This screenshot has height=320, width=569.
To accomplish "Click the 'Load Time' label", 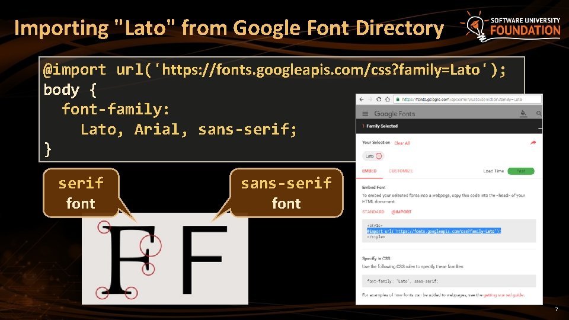I will (494, 171).
